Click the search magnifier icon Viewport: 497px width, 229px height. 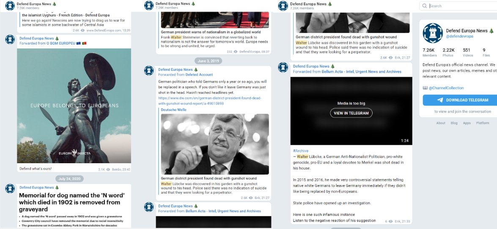point(424,5)
